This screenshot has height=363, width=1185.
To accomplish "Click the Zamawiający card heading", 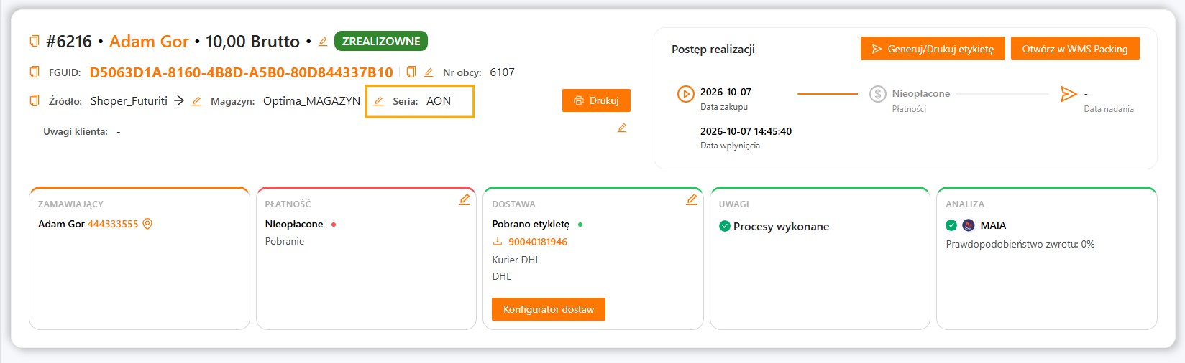I will click(x=70, y=204).
